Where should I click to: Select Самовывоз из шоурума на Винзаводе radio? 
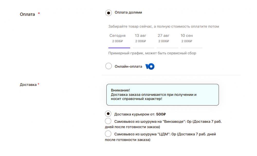(108, 121)
